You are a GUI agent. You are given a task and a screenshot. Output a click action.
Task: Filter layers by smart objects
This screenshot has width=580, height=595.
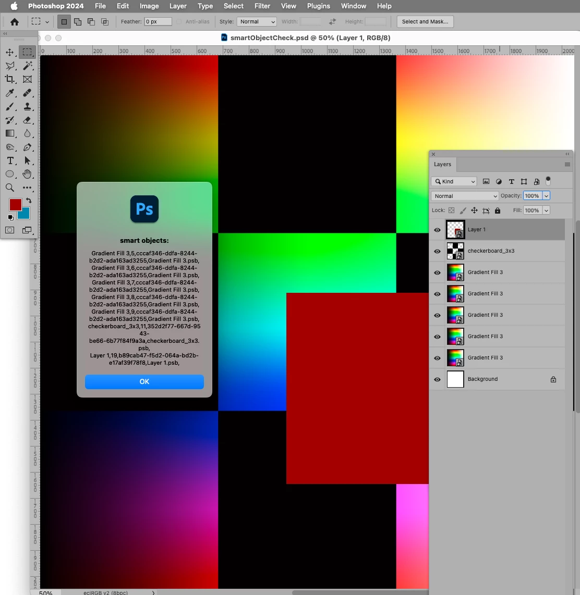536,181
